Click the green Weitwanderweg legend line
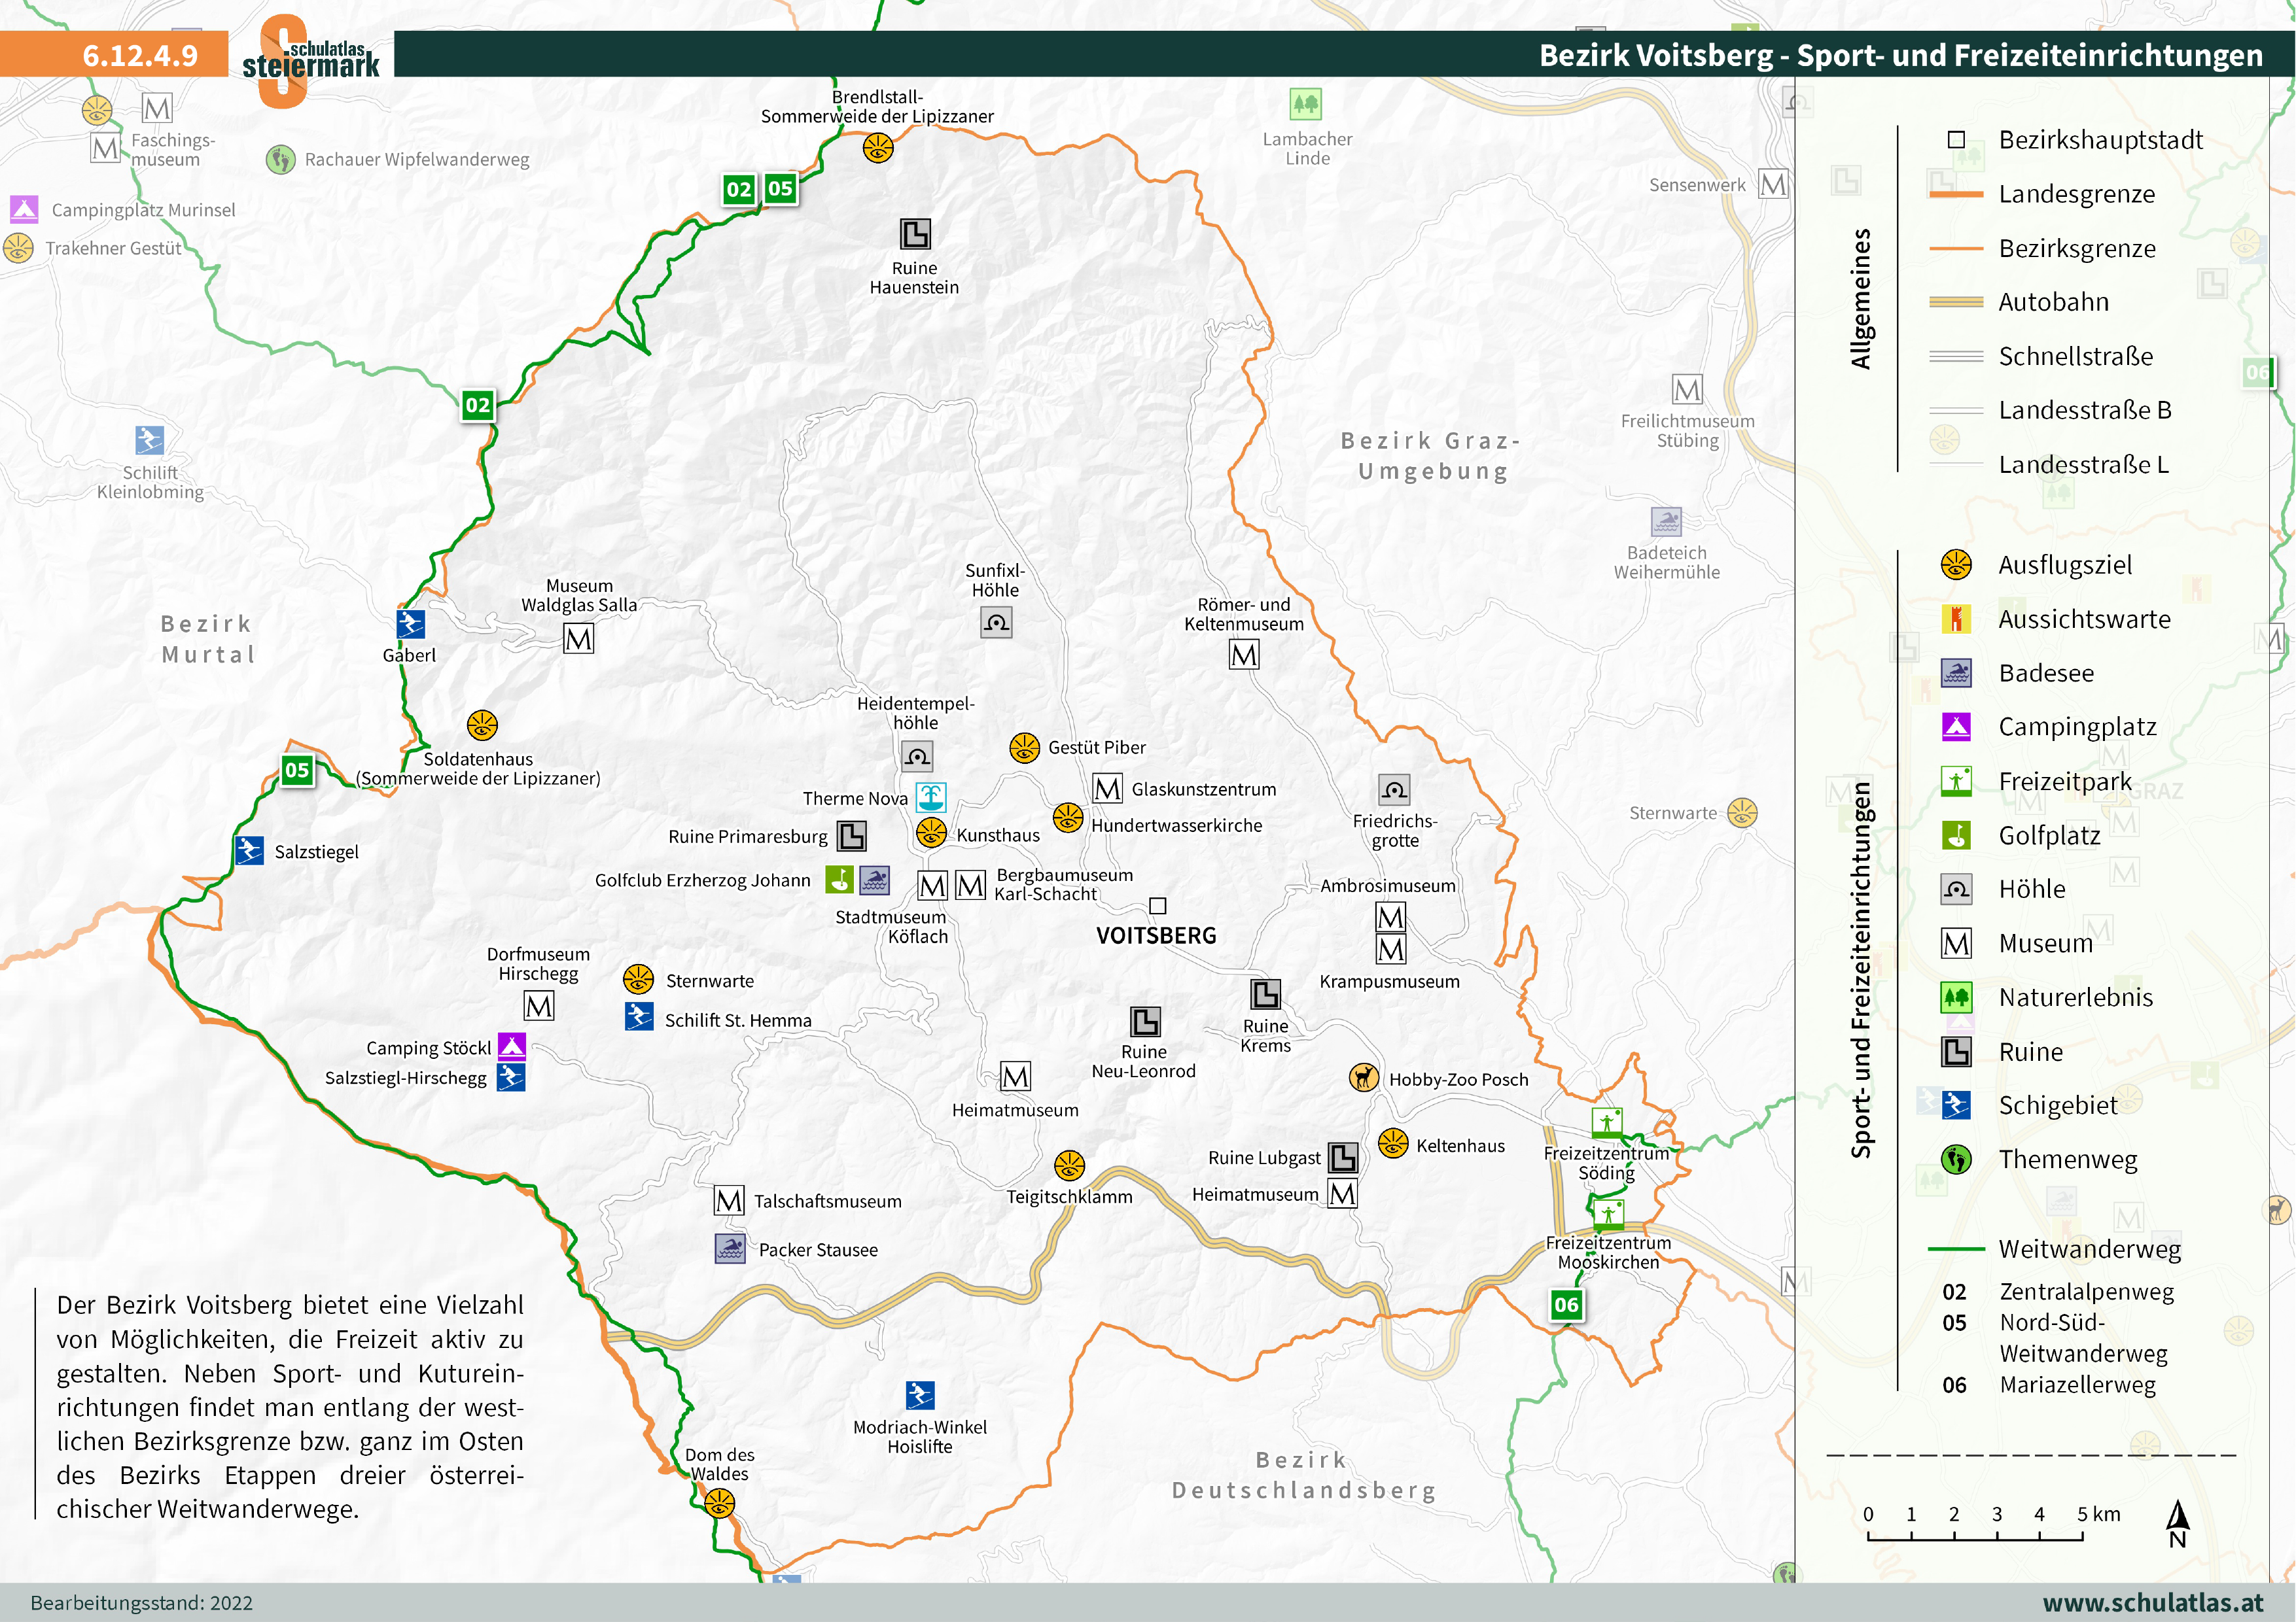Viewport: 2296px width, 1622px height. tap(1956, 1249)
